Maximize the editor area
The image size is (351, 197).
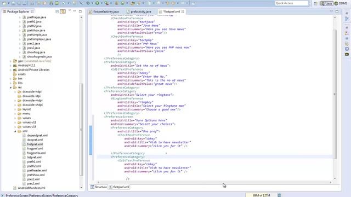coord(337,11)
